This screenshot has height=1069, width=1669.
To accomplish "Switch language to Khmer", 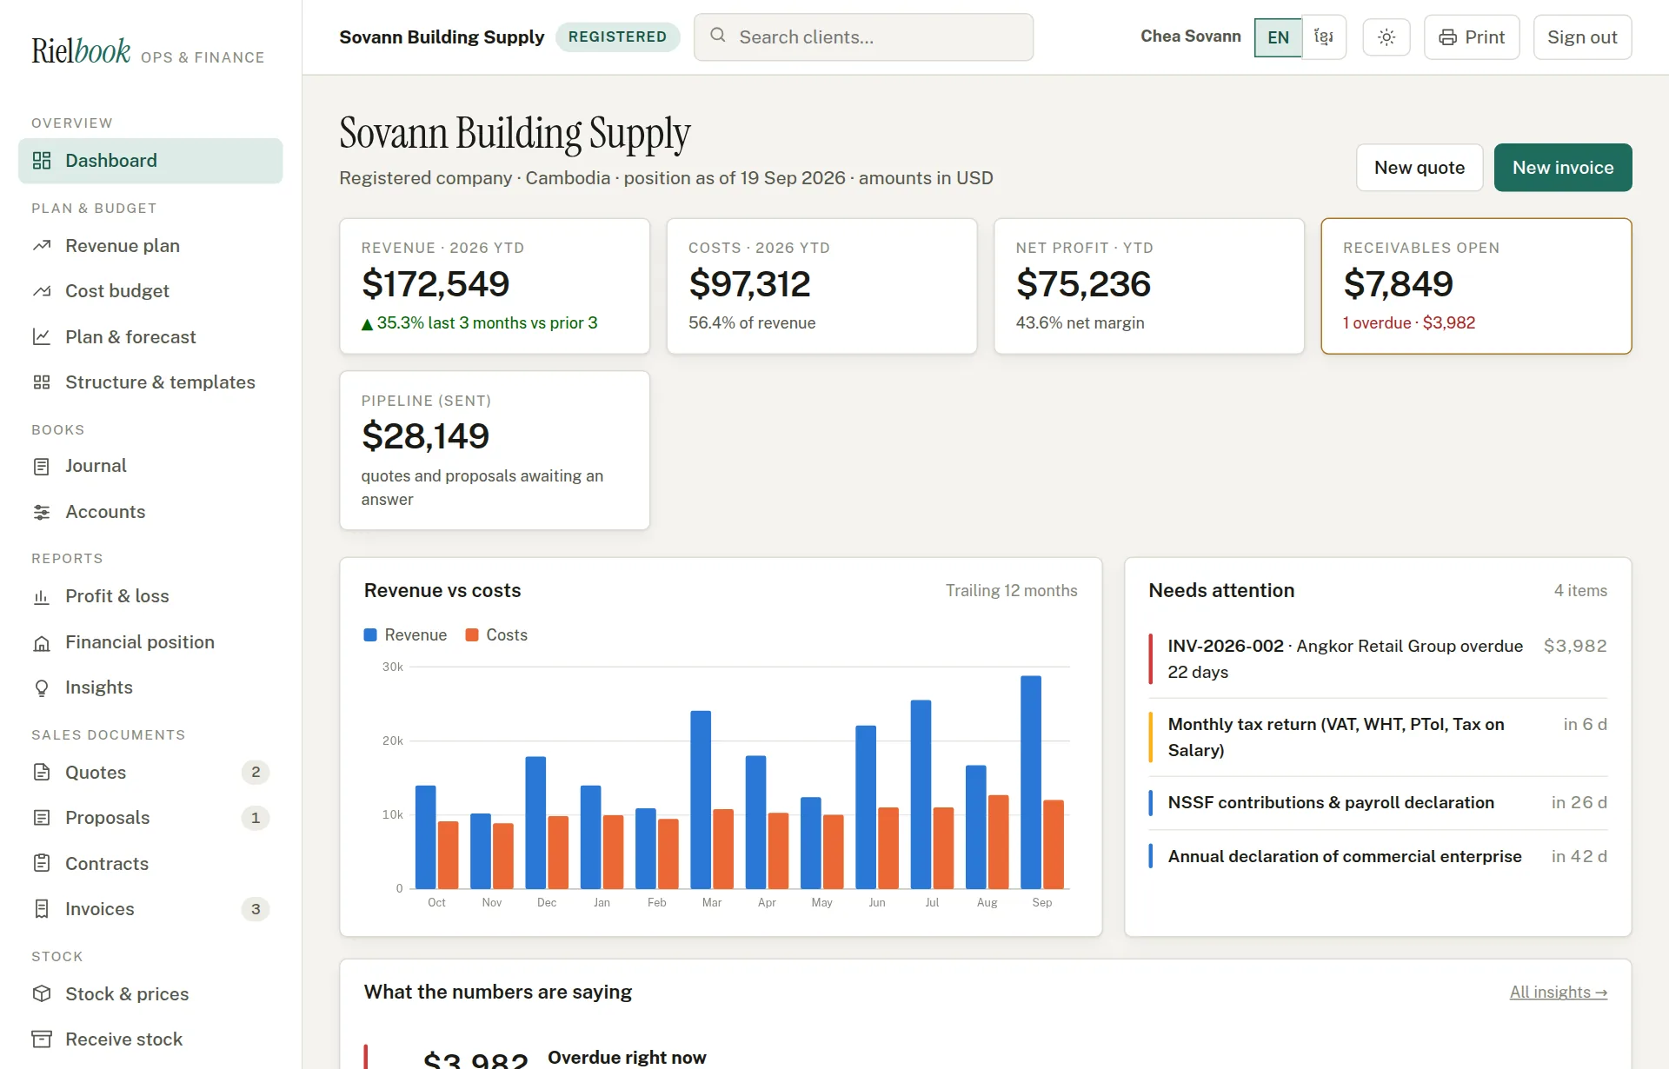I will click(1324, 37).
